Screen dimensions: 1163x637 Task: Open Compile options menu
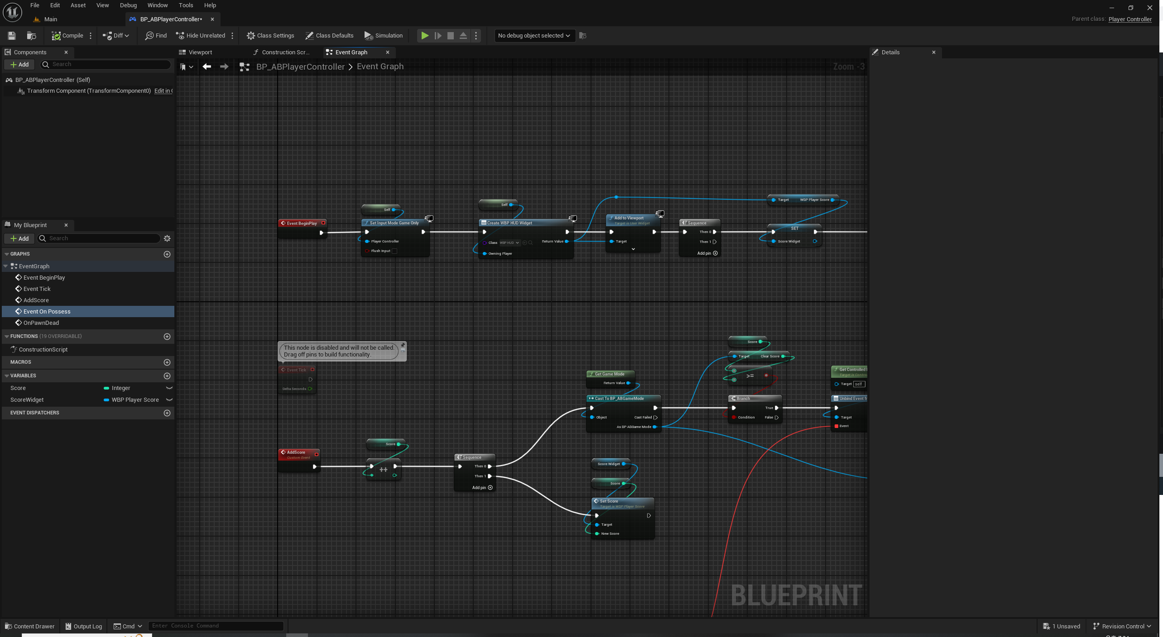[91, 36]
